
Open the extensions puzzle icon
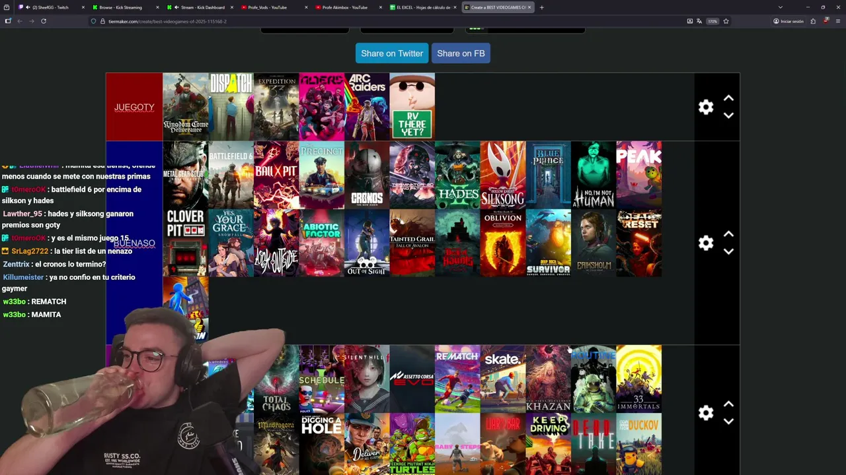pos(813,21)
